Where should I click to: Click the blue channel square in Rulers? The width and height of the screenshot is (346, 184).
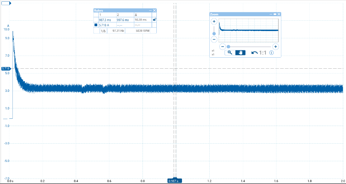coord(96,25)
